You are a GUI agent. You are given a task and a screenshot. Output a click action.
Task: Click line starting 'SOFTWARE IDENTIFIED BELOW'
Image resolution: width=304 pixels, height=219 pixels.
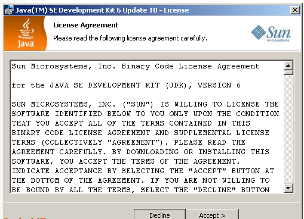[x=145, y=114]
